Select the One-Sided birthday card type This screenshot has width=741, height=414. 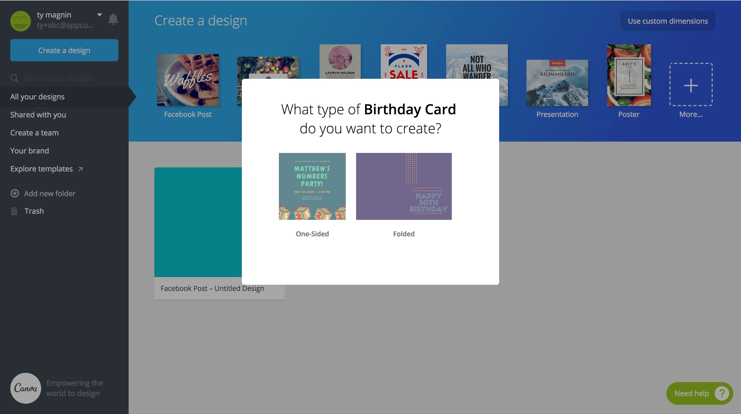(312, 186)
